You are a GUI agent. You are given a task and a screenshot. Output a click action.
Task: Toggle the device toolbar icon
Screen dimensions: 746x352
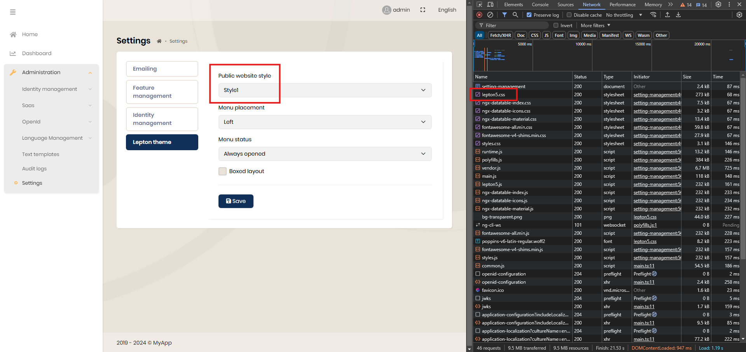click(490, 5)
